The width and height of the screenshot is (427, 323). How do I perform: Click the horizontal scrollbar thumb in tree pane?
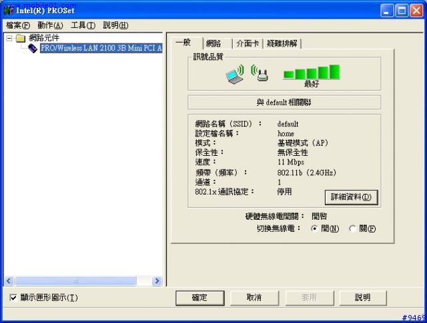[x=75, y=280]
